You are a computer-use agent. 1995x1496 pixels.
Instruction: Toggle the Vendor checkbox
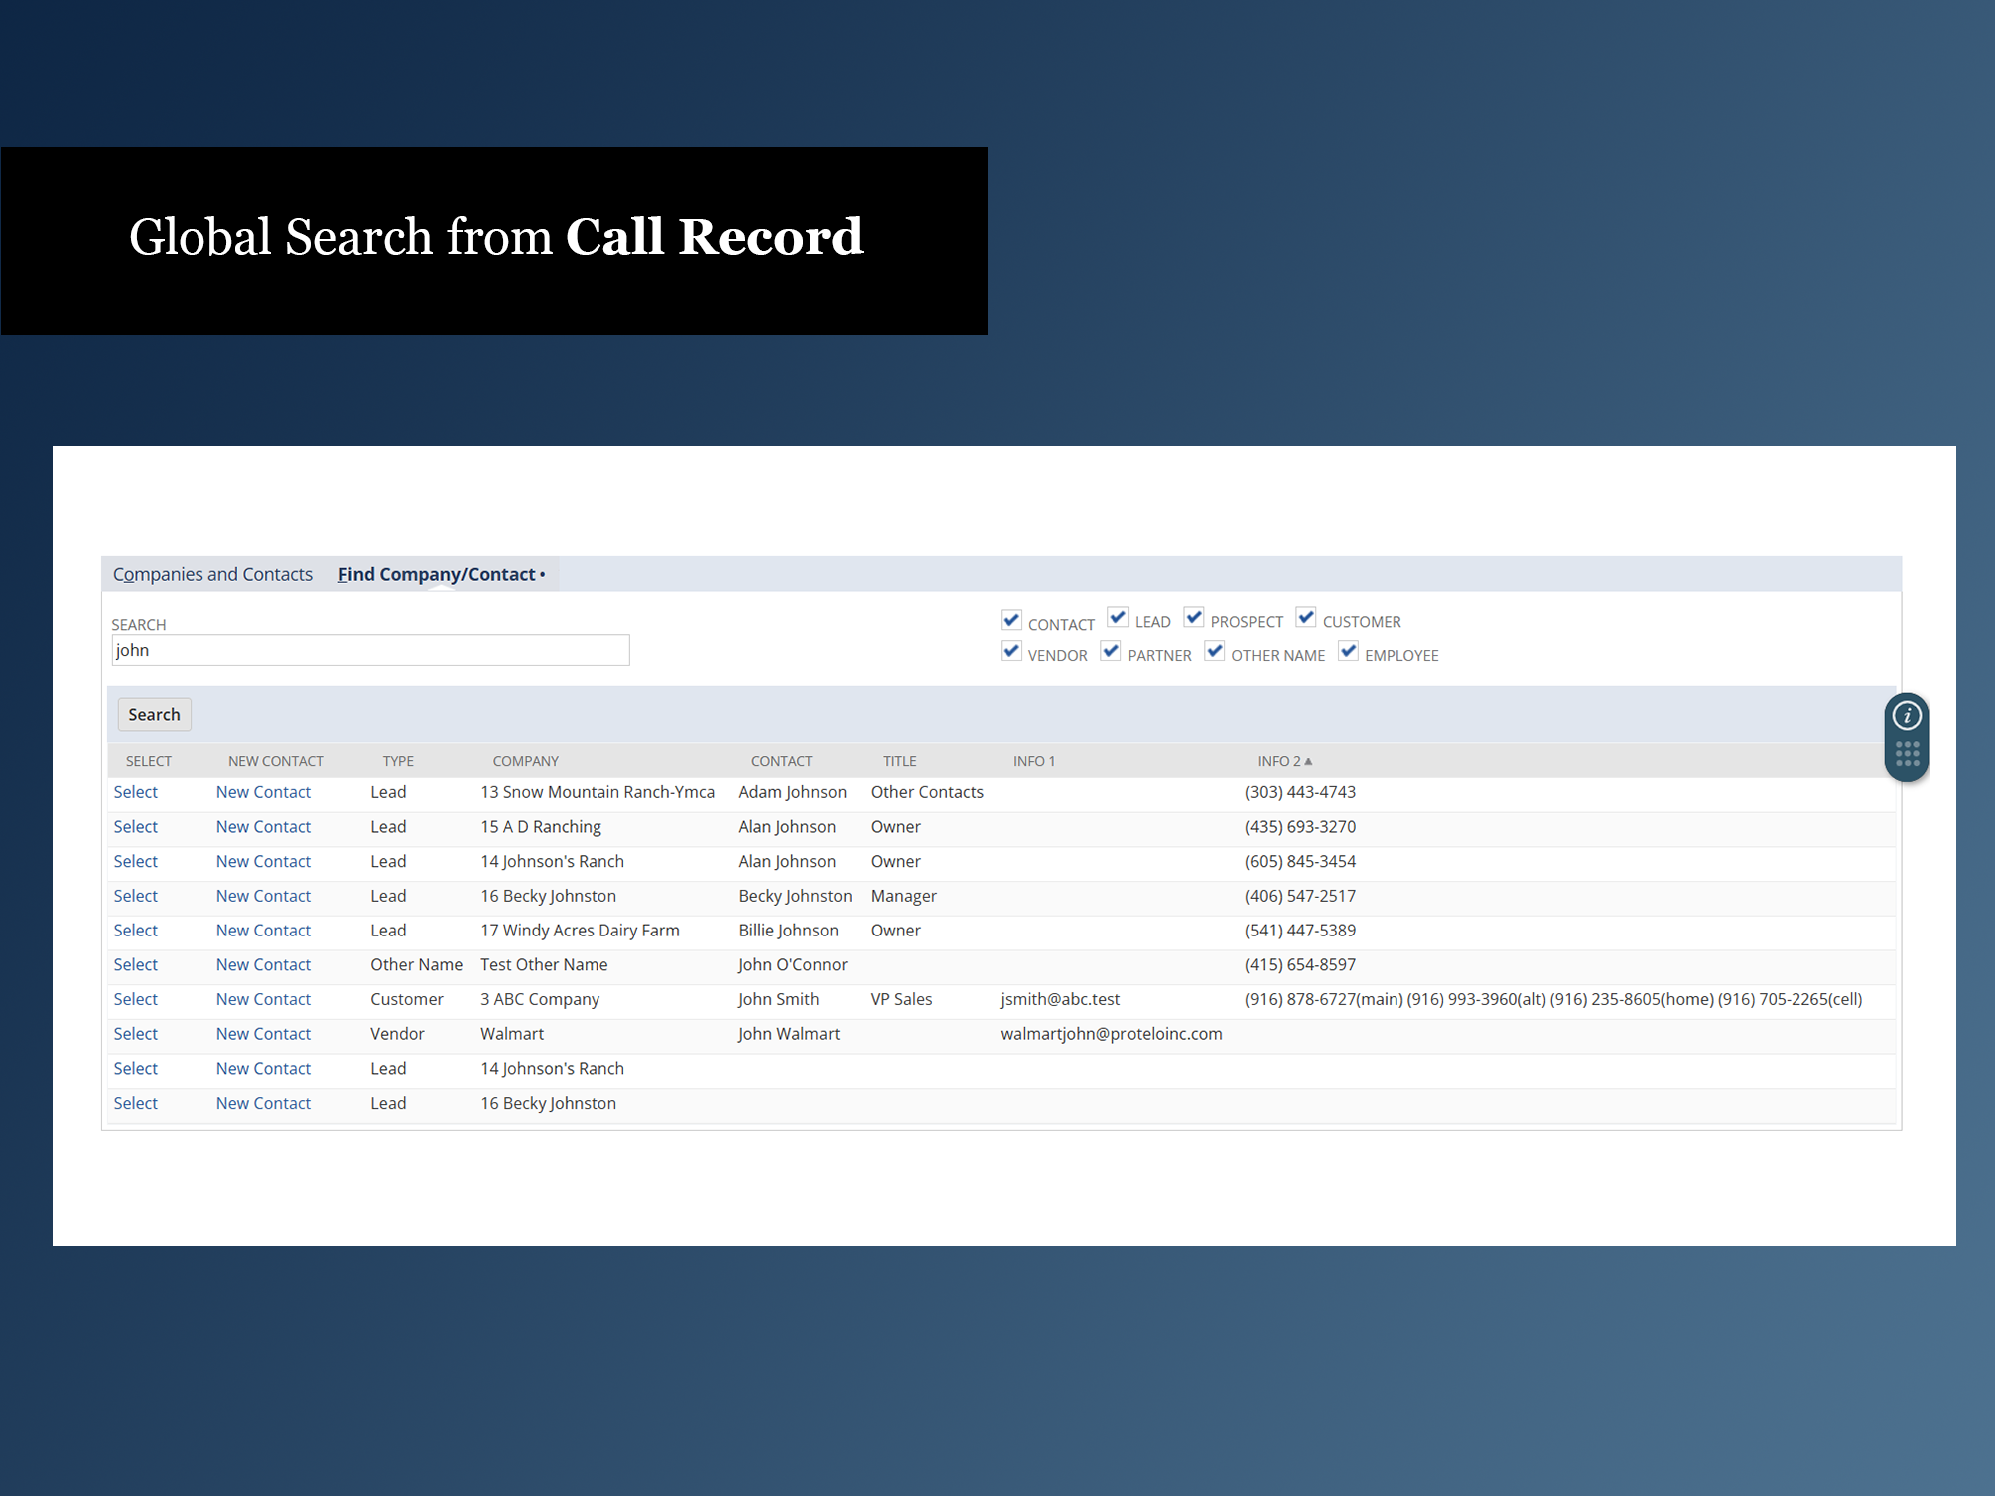tap(1011, 651)
